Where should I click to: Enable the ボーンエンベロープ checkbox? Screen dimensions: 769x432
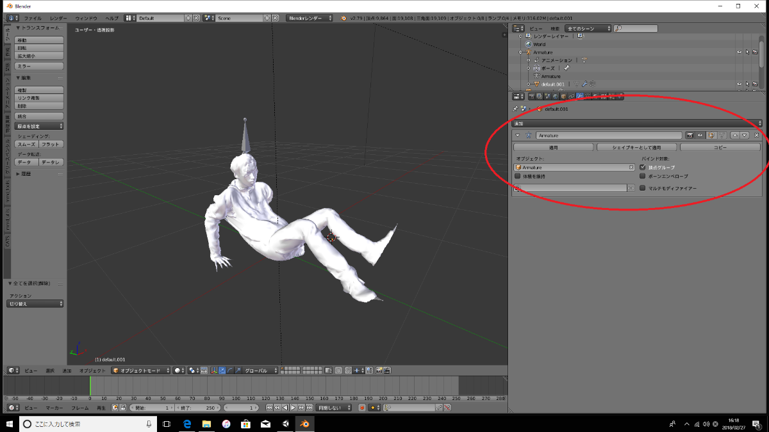643,176
